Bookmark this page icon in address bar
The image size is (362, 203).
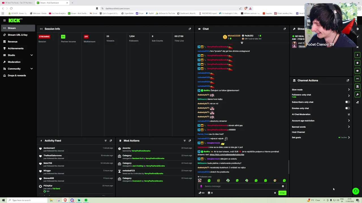click(97, 8)
